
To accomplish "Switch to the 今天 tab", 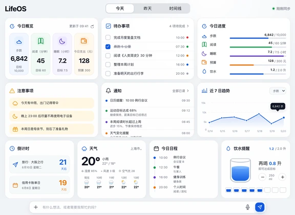I will pos(120,9).
